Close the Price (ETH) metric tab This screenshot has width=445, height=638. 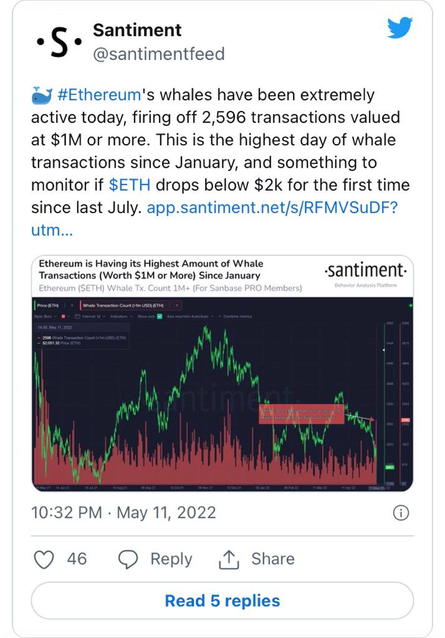coord(72,305)
